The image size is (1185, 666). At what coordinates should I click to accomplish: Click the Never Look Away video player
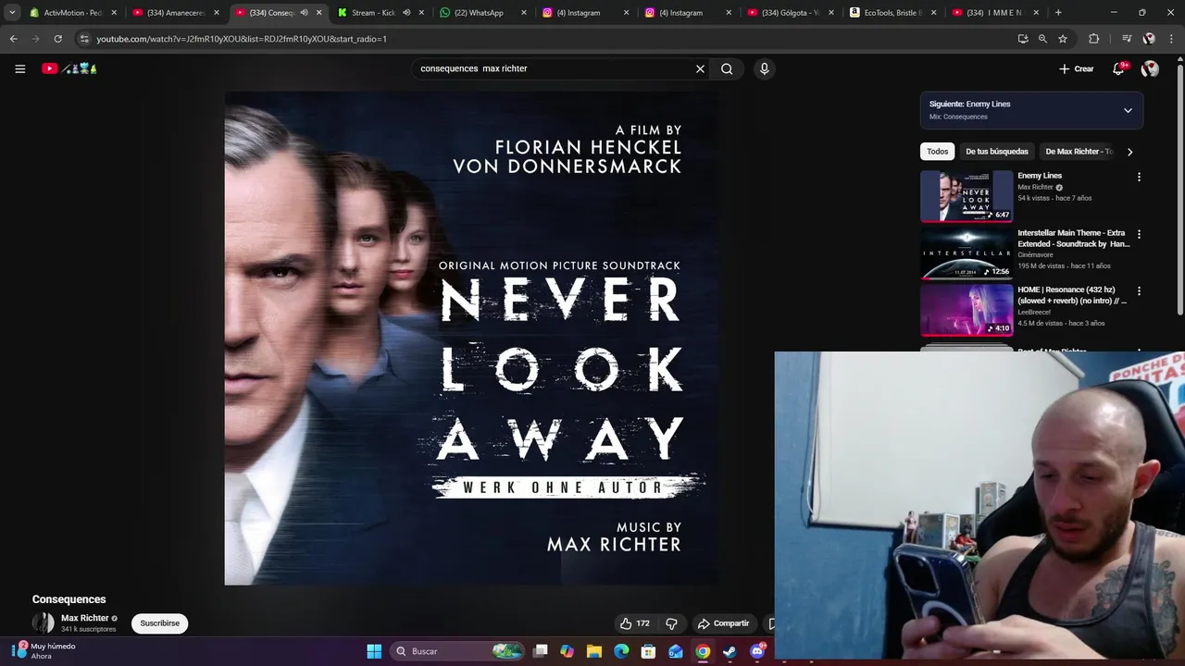[x=471, y=338]
